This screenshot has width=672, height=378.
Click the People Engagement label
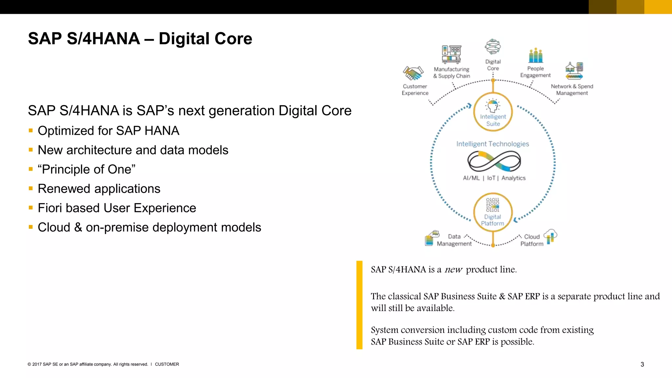pos(535,72)
